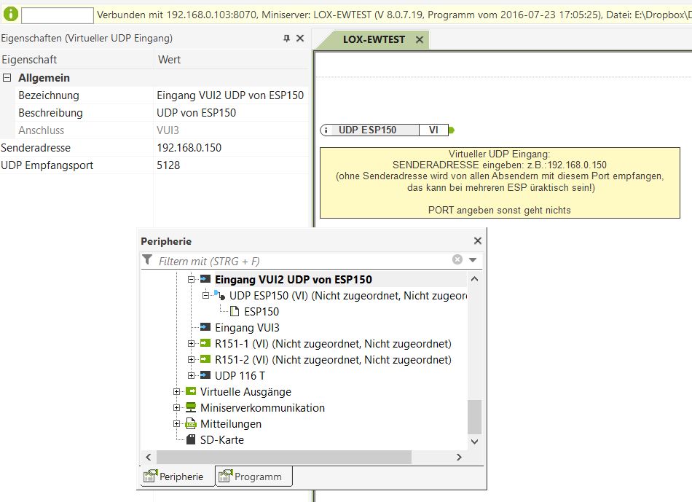The image size is (692, 502).
Task: Click the UDP 116 T icon
Action: tap(205, 374)
